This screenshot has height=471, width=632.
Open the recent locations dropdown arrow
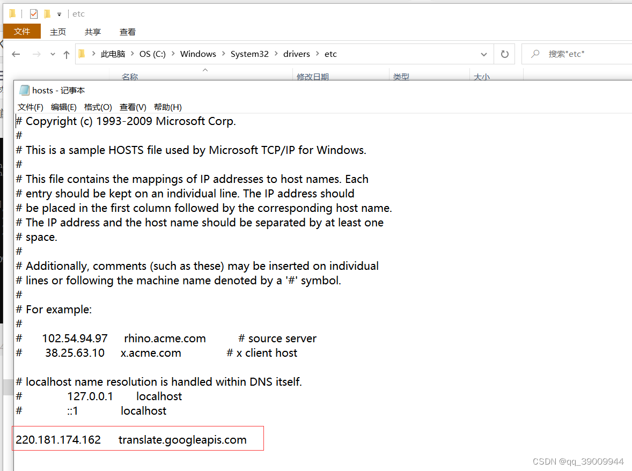(53, 54)
